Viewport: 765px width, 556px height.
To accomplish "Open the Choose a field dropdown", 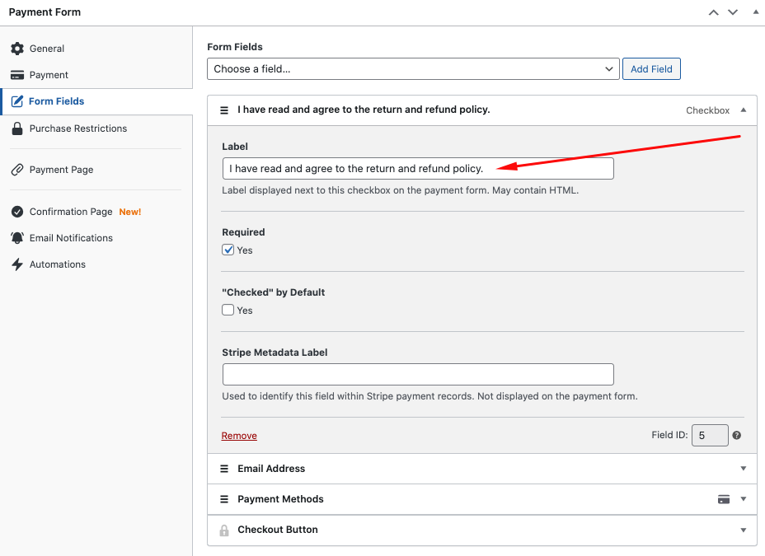I will coord(412,69).
